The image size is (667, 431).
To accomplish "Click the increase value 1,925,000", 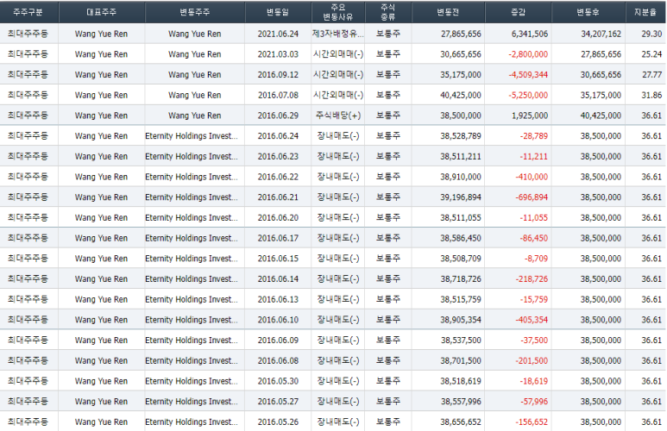I will tap(530, 116).
